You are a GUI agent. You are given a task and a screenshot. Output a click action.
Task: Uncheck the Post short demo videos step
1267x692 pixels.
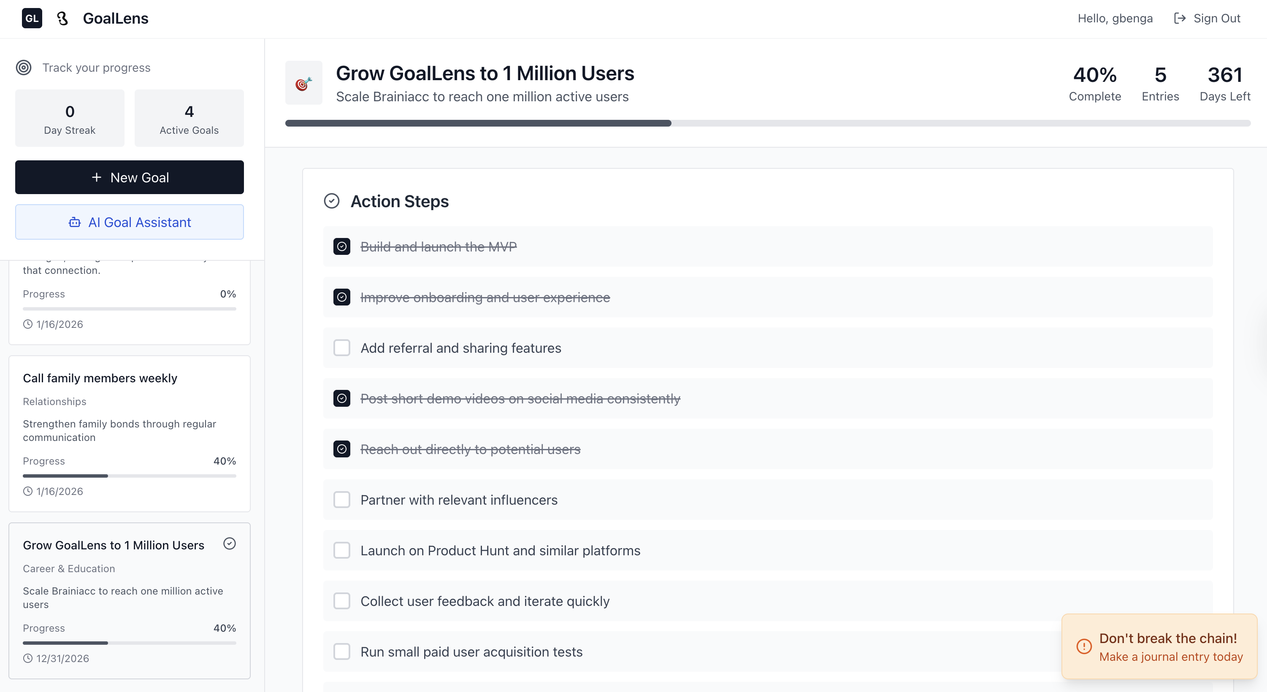[342, 398]
